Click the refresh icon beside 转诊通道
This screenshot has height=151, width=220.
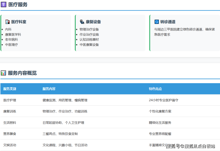[x=157, y=22]
